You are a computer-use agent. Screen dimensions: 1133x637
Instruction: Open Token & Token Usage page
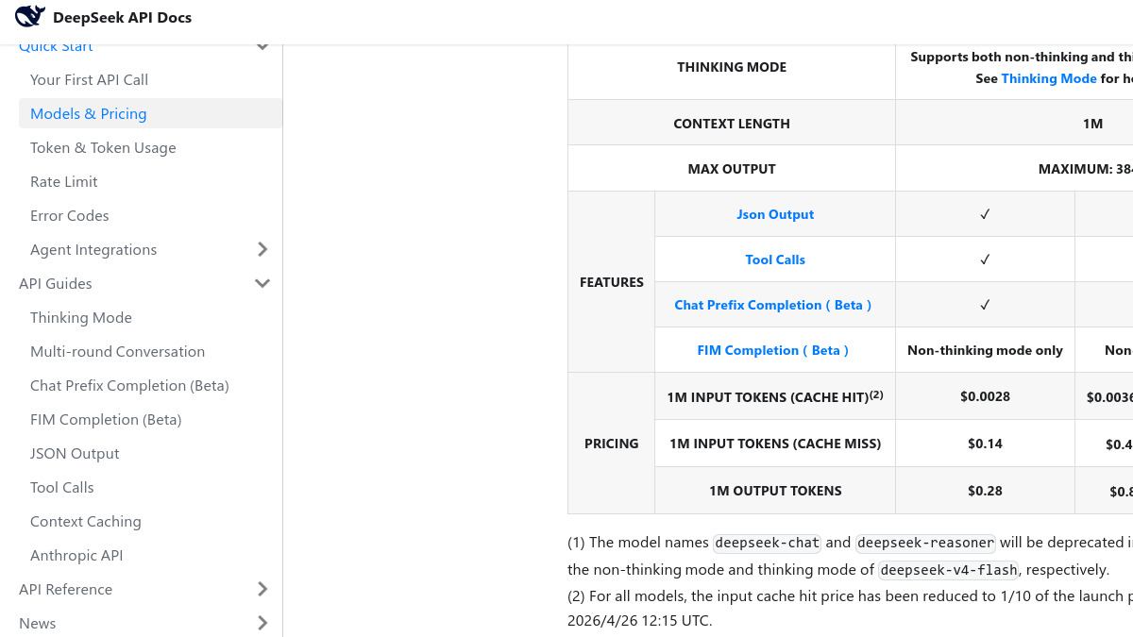click(x=103, y=147)
